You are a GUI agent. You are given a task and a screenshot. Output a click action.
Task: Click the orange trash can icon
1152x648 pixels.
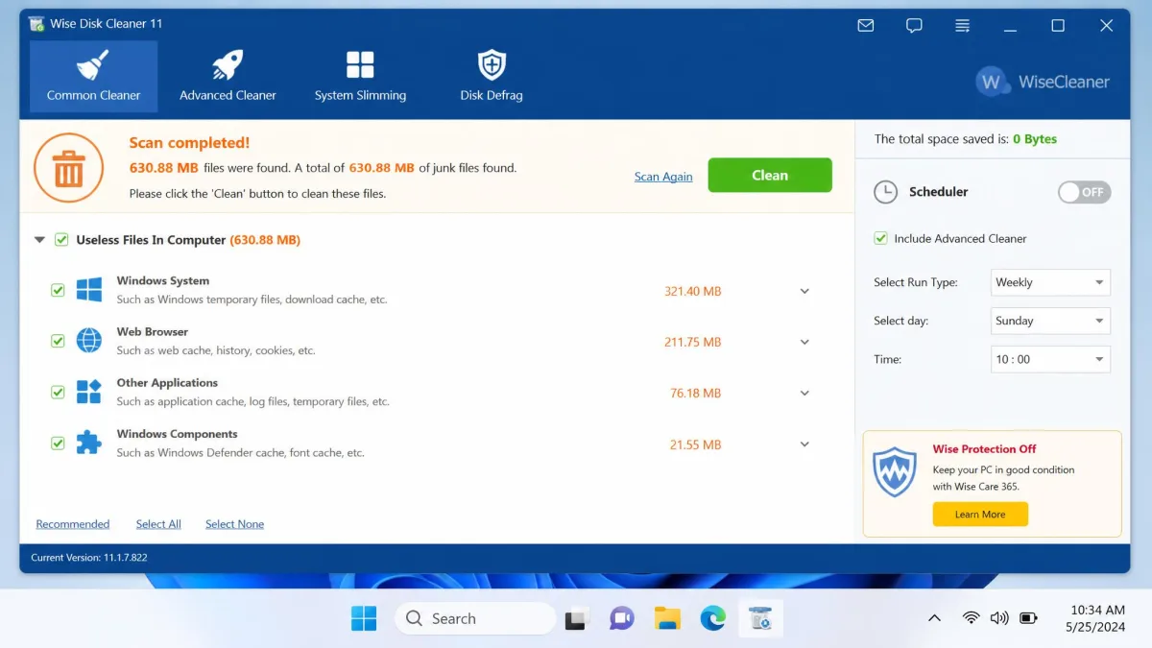pos(68,168)
